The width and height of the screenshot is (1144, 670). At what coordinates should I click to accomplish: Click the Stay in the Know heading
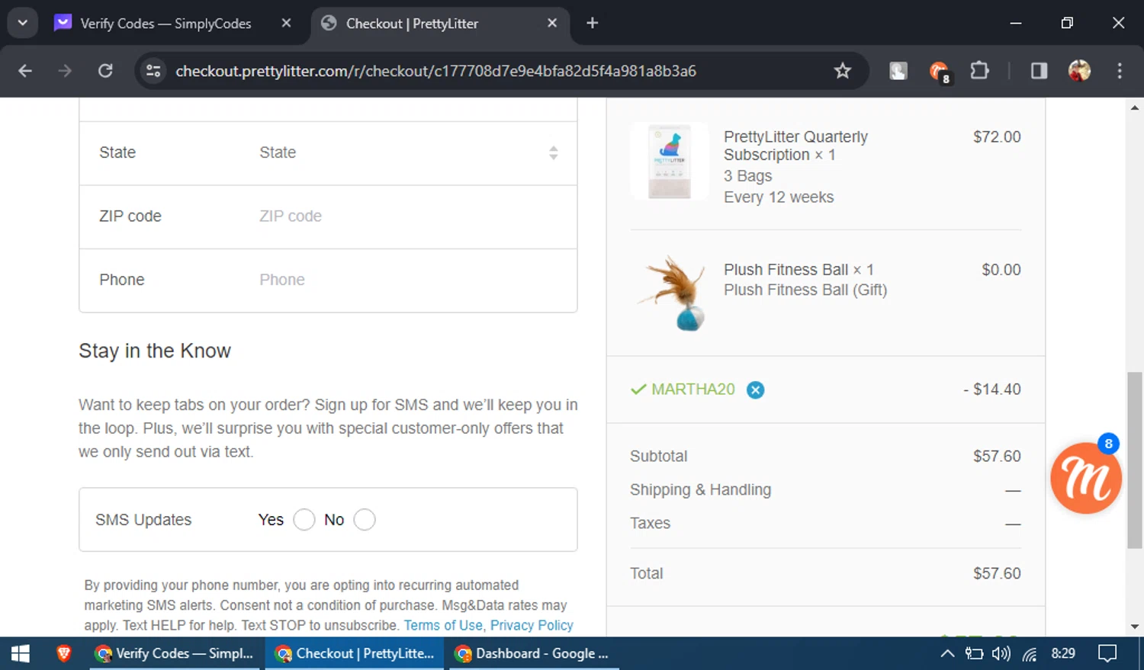tap(155, 351)
